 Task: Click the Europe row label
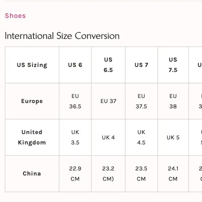tap(32, 101)
